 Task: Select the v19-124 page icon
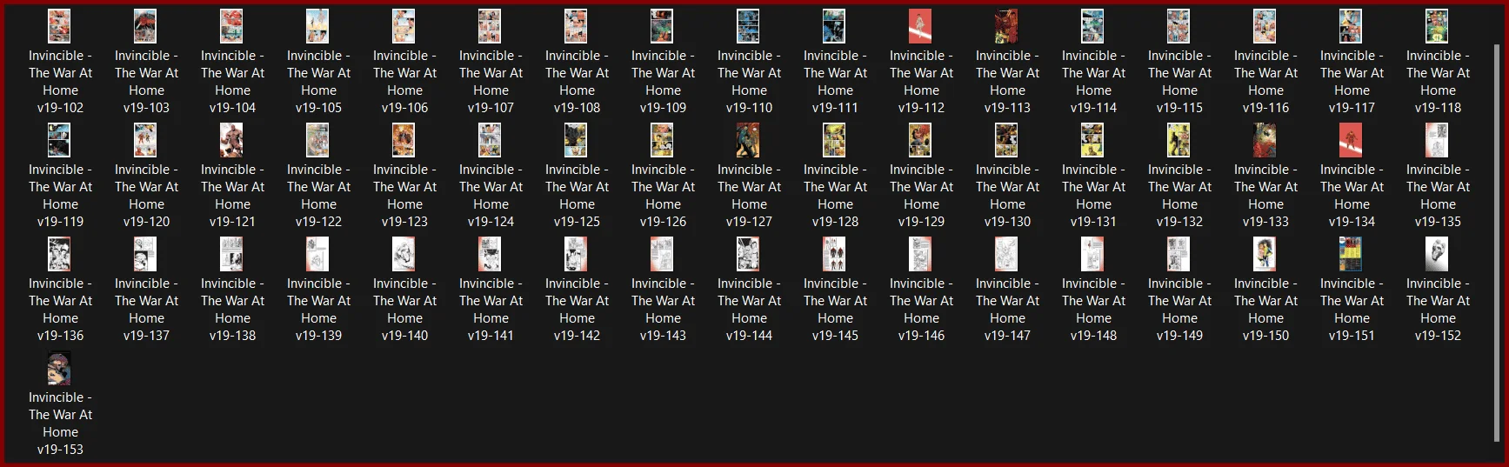pos(490,140)
